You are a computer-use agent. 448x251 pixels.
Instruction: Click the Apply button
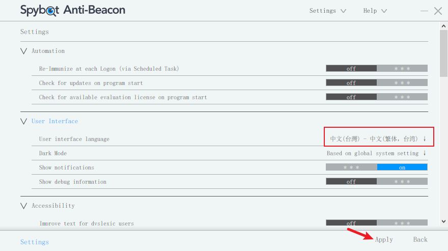[x=384, y=239]
